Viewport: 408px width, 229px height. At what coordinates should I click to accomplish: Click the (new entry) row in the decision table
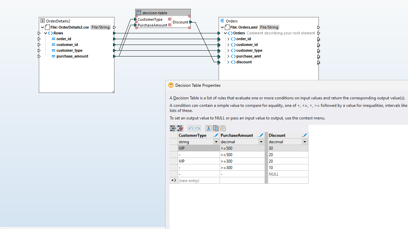[198, 180]
